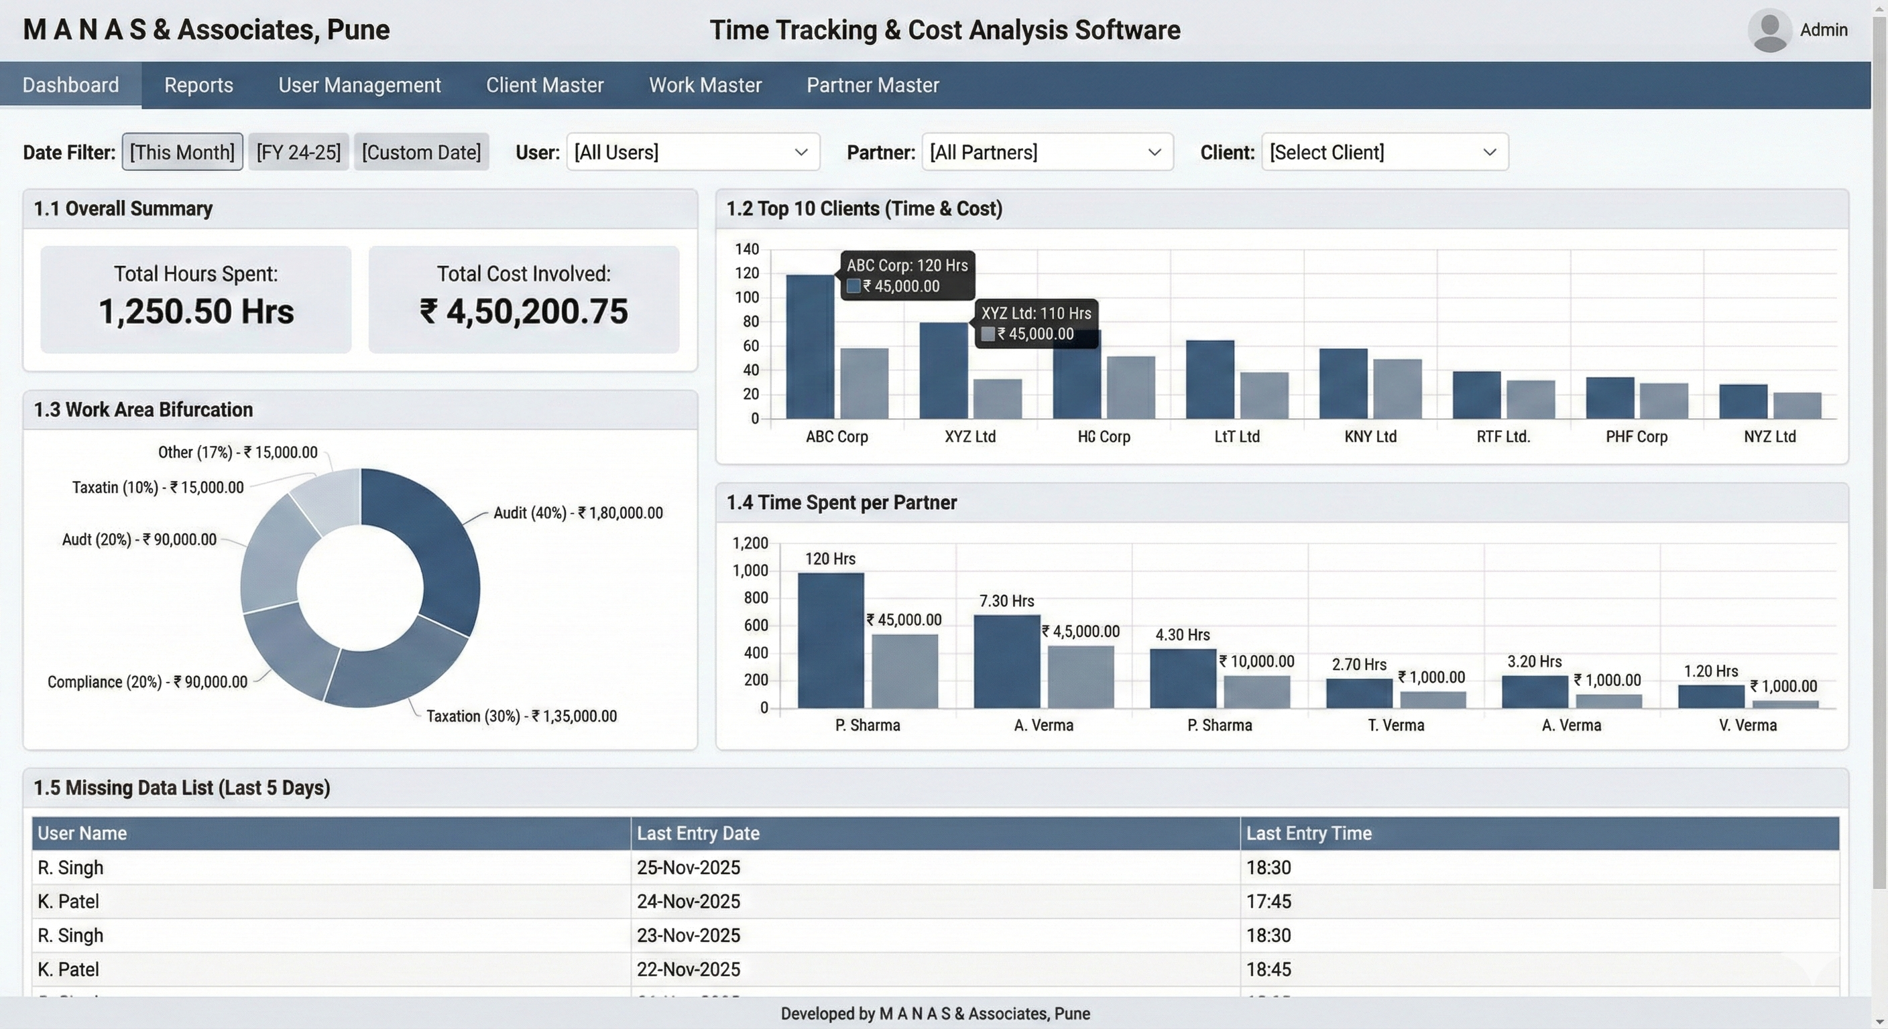1888x1029 pixels.
Task: Expand the All Users dropdown
Action: tap(692, 152)
